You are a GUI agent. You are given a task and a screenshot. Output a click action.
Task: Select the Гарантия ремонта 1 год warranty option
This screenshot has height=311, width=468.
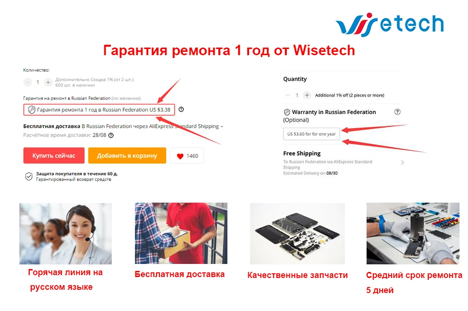tap(99, 110)
